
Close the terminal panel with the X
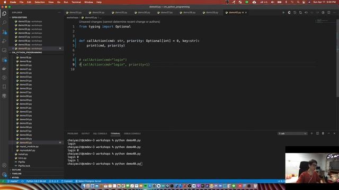[334, 134]
